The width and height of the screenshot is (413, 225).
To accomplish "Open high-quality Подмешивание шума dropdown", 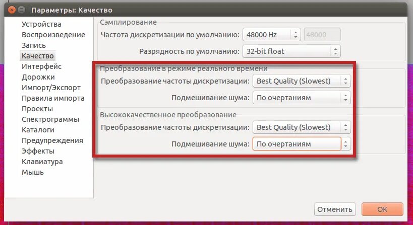I will click(302, 144).
